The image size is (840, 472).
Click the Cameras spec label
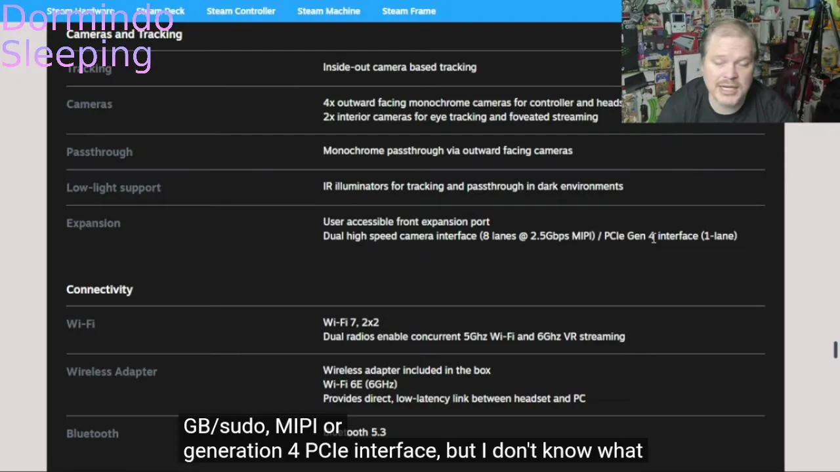(x=89, y=104)
